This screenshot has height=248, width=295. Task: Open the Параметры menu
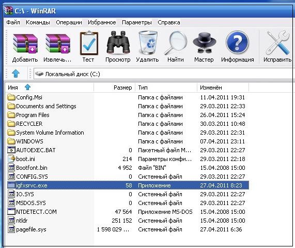137,22
